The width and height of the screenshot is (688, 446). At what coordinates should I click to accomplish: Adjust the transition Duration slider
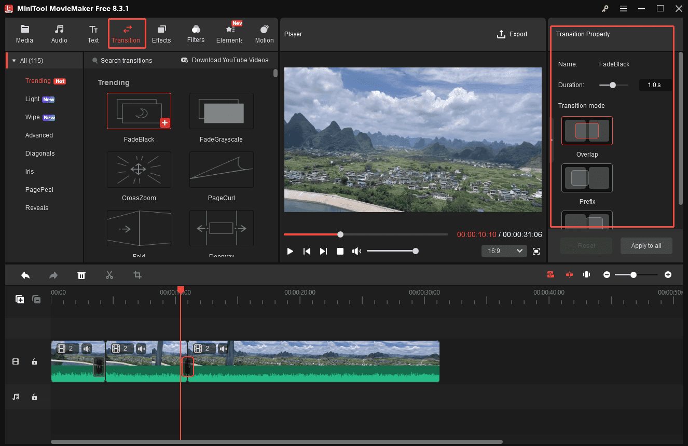(x=613, y=85)
